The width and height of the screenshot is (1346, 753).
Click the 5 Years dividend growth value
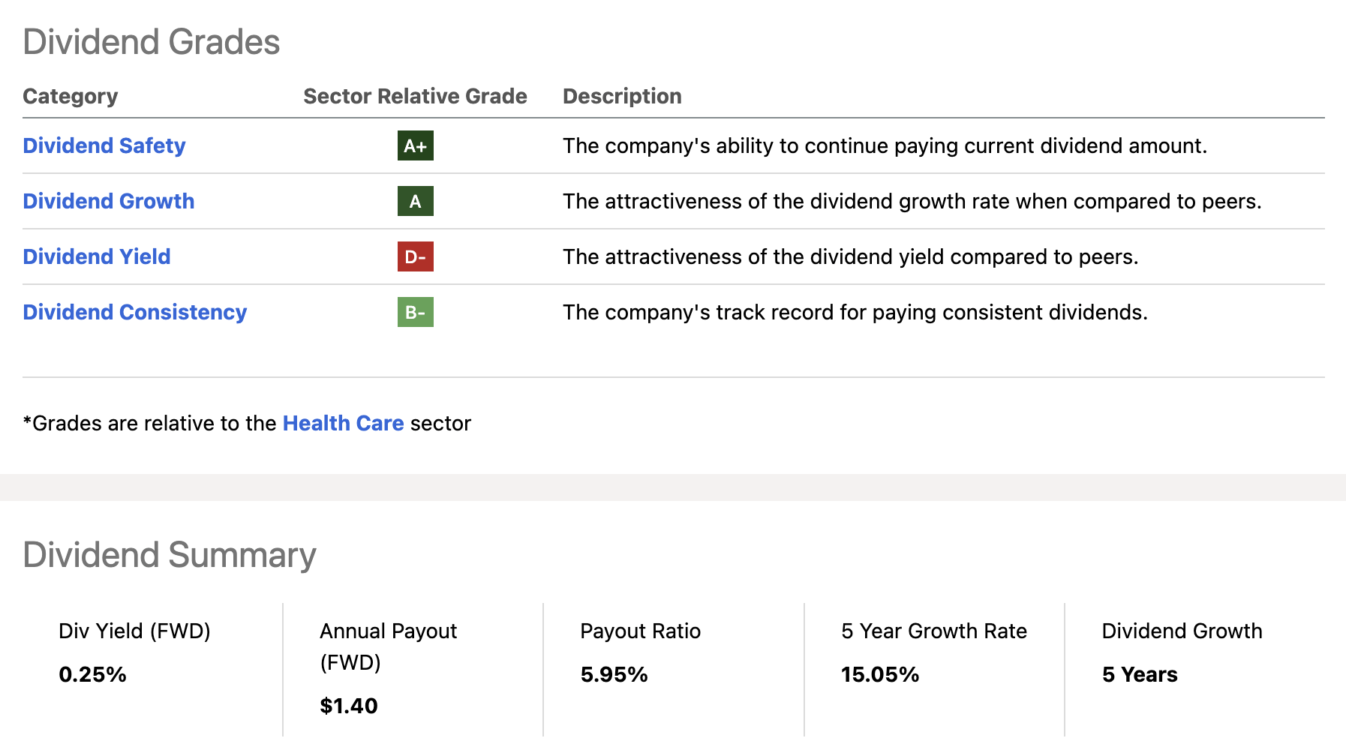1139,674
